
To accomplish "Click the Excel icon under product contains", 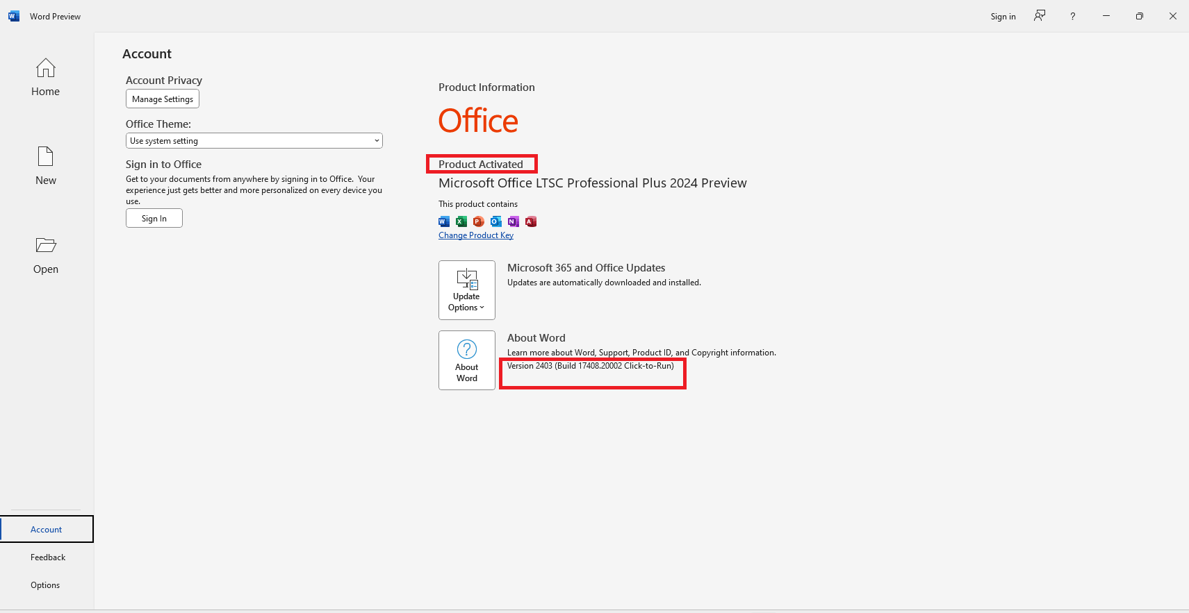I will (461, 221).
